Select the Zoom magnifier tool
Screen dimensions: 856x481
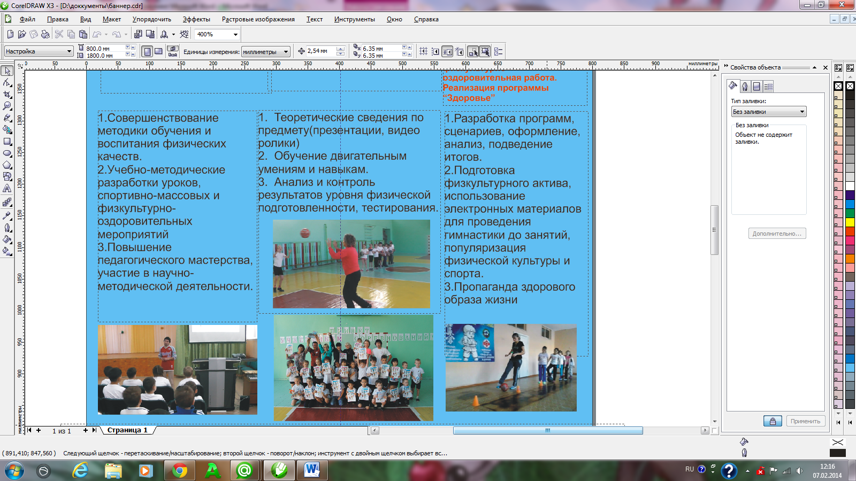(x=7, y=106)
